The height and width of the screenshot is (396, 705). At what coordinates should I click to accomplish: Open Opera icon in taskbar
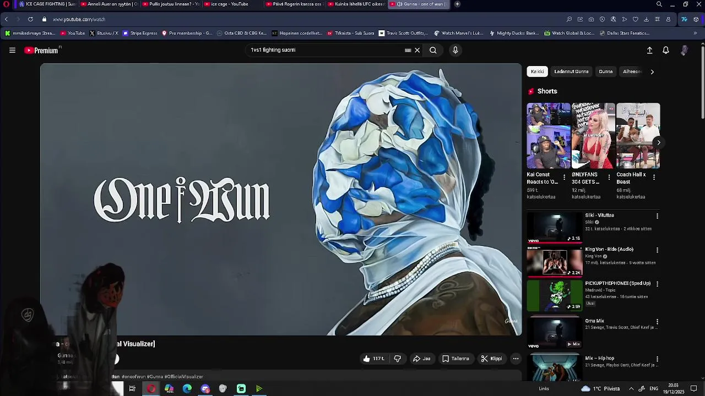[151, 389]
